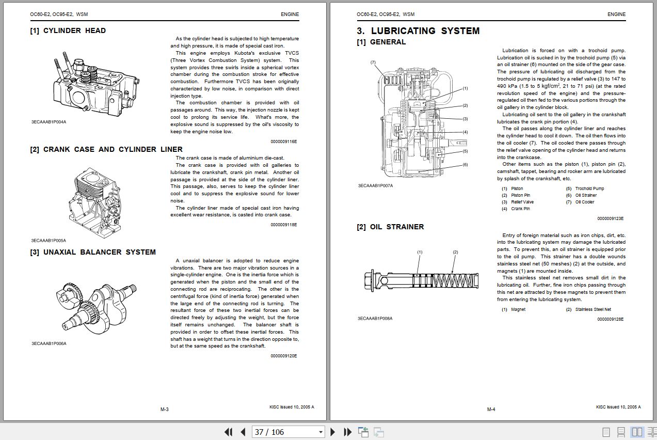Click the dropdown arrow beside page counter
The height and width of the screenshot is (440, 657).
coord(319,432)
